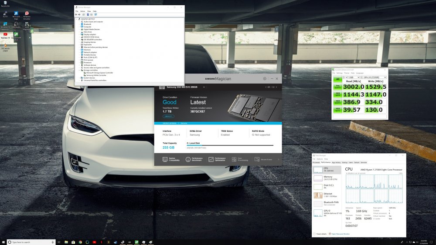Click the Seq Q32T1 test button
The height and width of the screenshot is (245, 436).
tap(337, 87)
